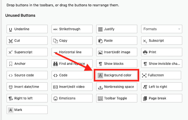
Task: Select the Background color button label
Action: click(118, 75)
